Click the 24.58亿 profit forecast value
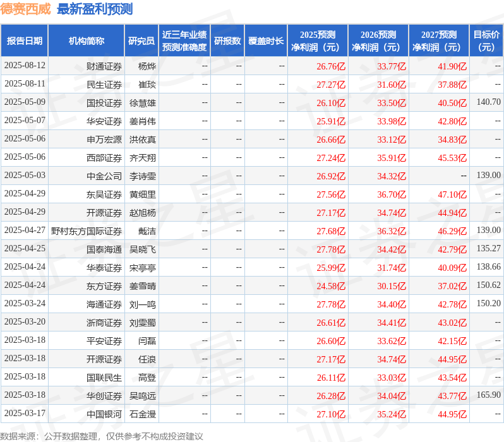Viewport: 504px width, 442px height. (x=331, y=286)
